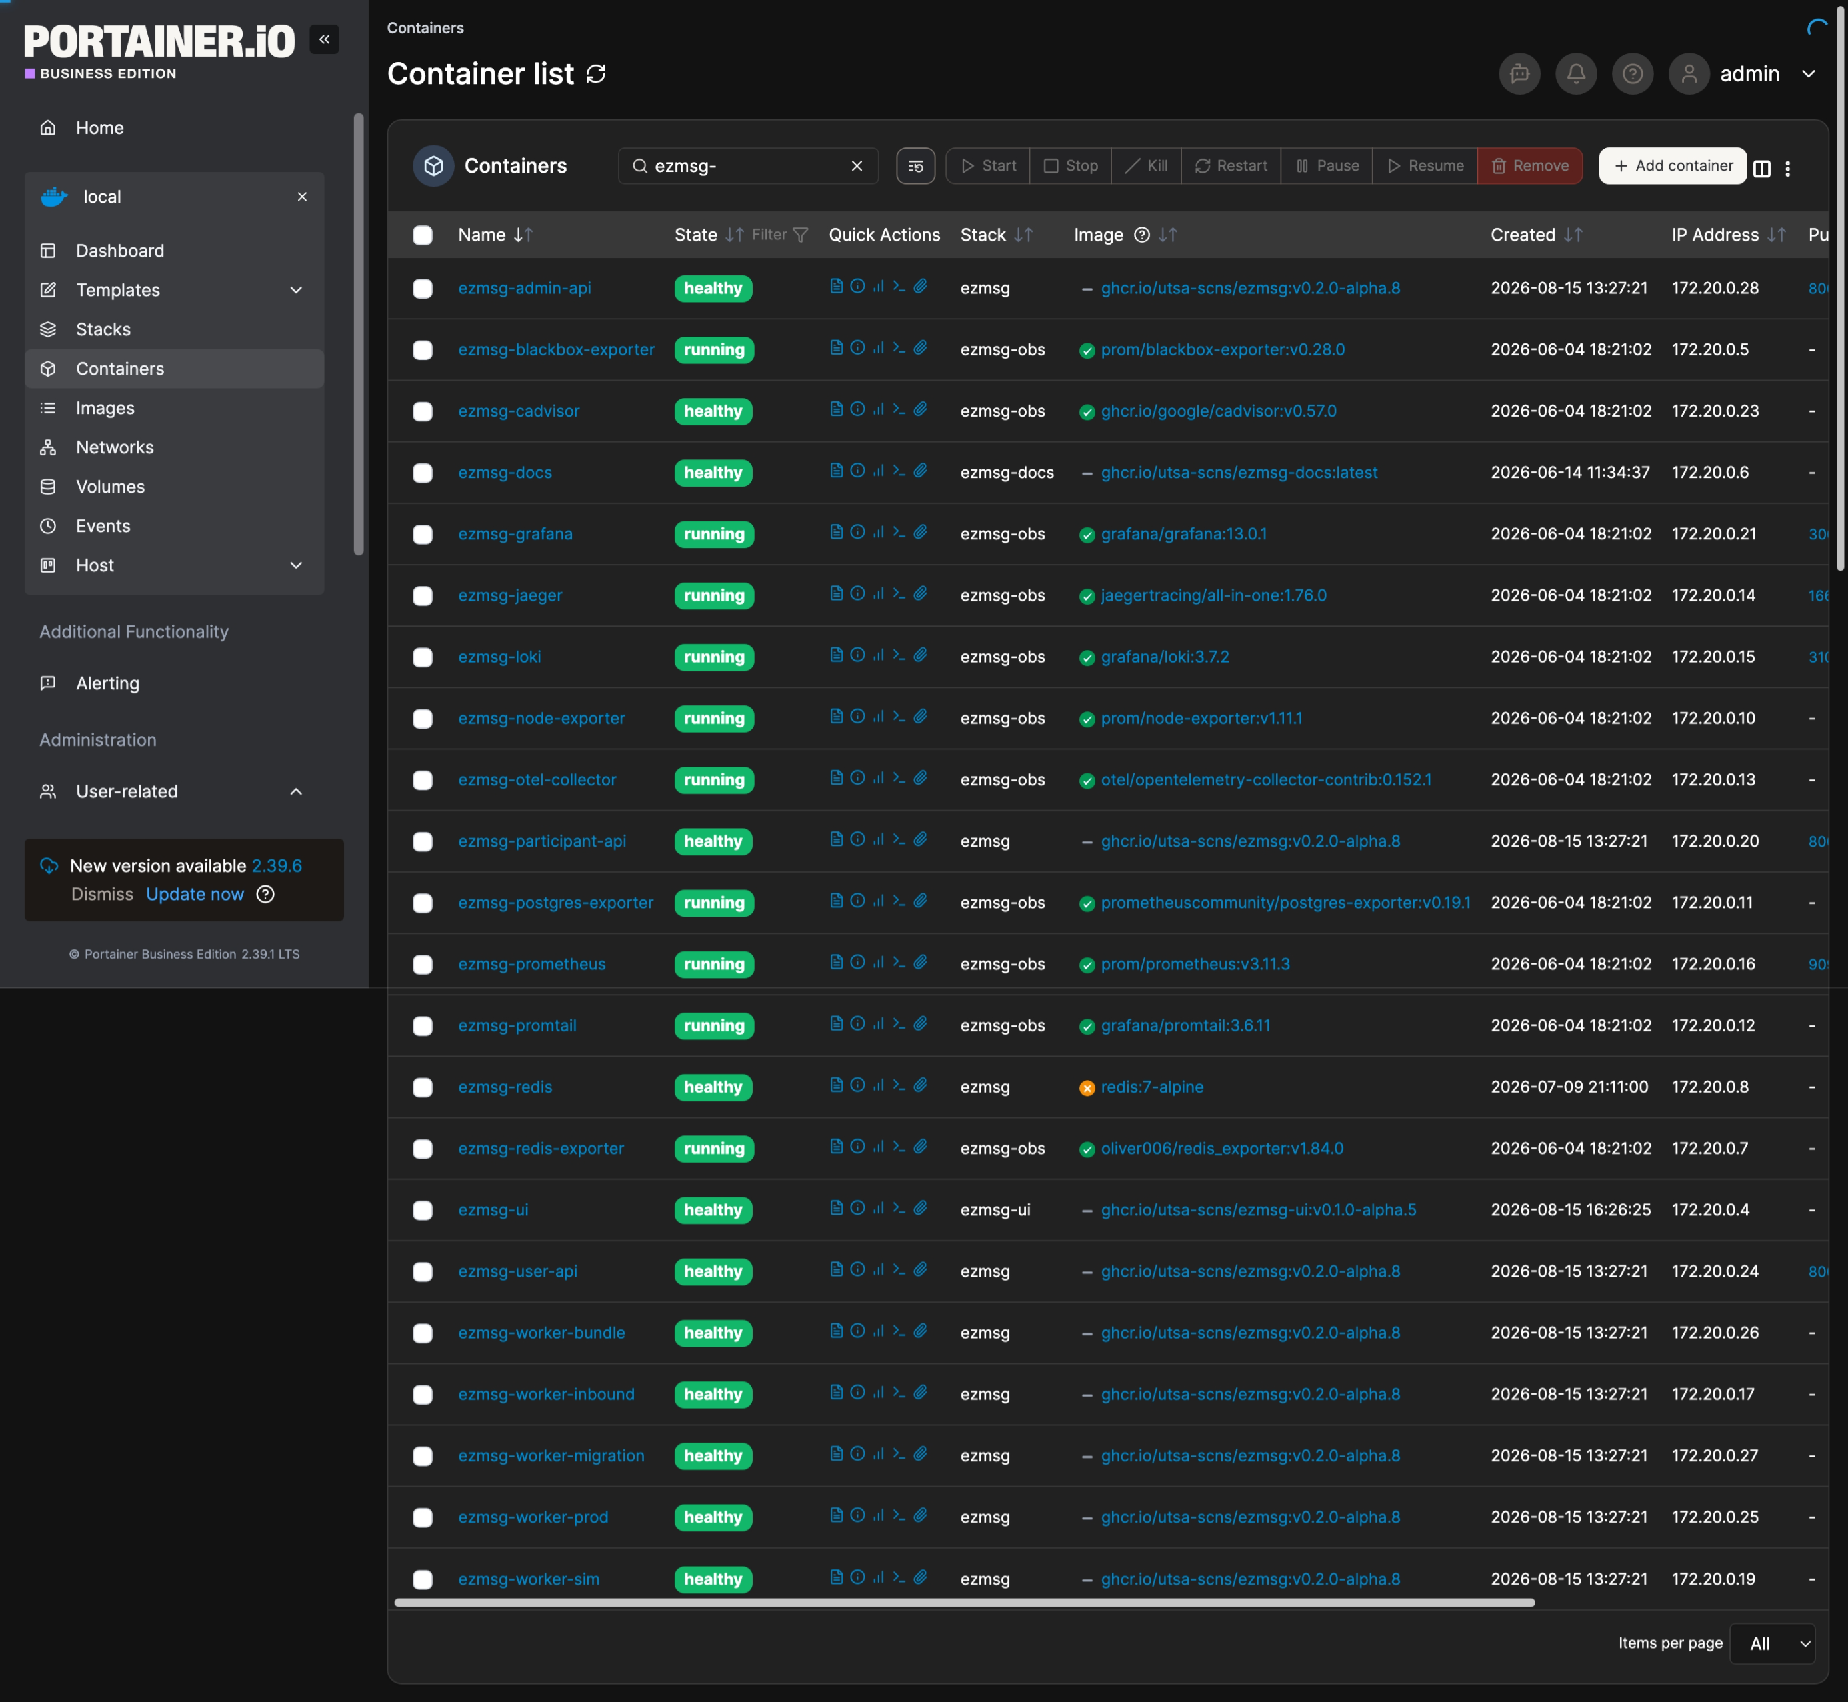Open the Items per page dropdown
Image resolution: width=1848 pixels, height=1702 pixels.
(1773, 1644)
